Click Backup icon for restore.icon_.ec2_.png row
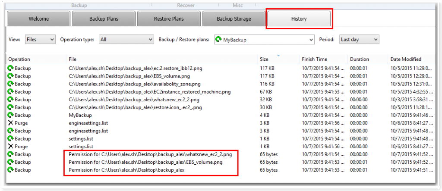The image size is (442, 191). coord(10,107)
